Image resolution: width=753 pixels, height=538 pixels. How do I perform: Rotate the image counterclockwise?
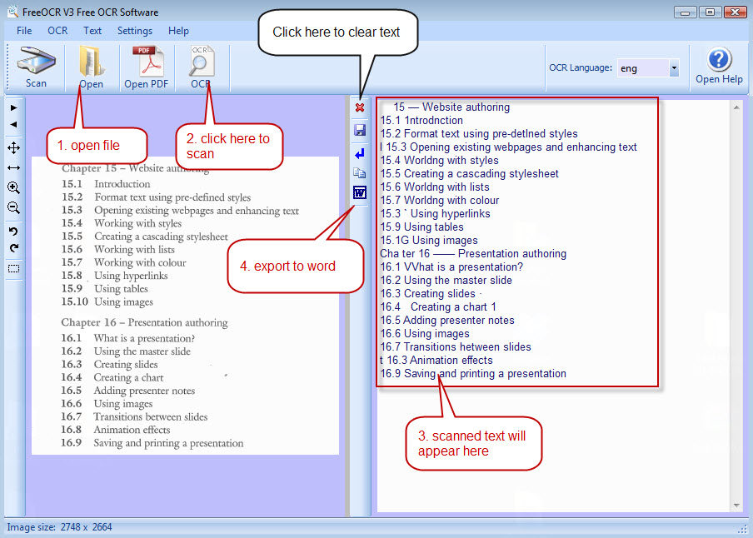[x=13, y=230]
